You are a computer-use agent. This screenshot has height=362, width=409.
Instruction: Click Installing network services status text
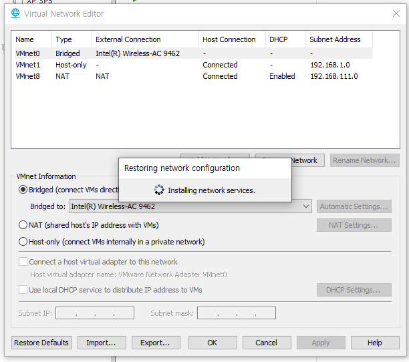pos(212,190)
